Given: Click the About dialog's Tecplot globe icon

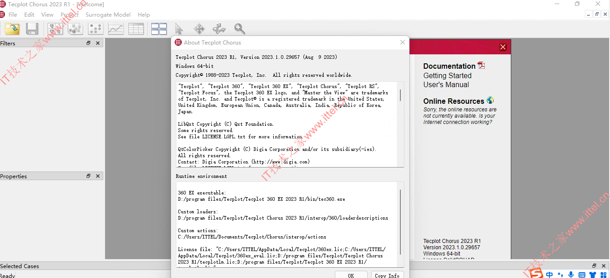Looking at the screenshot, I should [x=178, y=42].
